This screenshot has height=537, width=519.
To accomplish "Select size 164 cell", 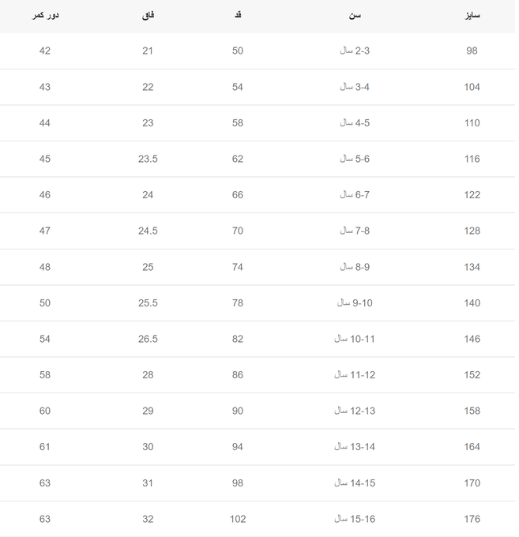I will coord(472,447).
